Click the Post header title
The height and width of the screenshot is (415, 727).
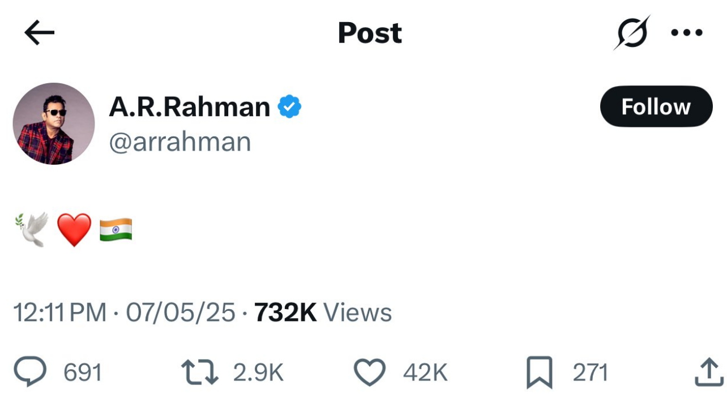click(x=369, y=32)
